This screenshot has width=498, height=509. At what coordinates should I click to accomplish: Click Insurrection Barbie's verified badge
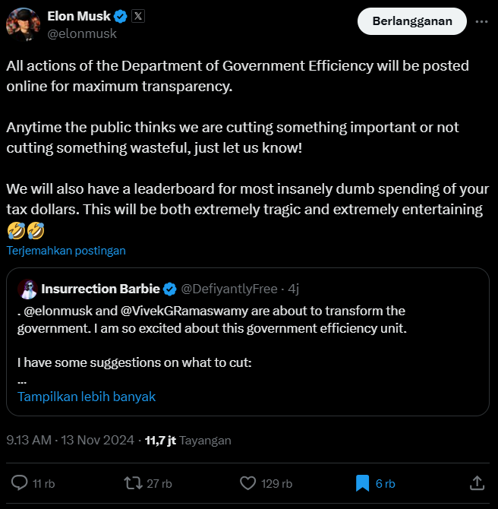pyautogui.click(x=171, y=289)
